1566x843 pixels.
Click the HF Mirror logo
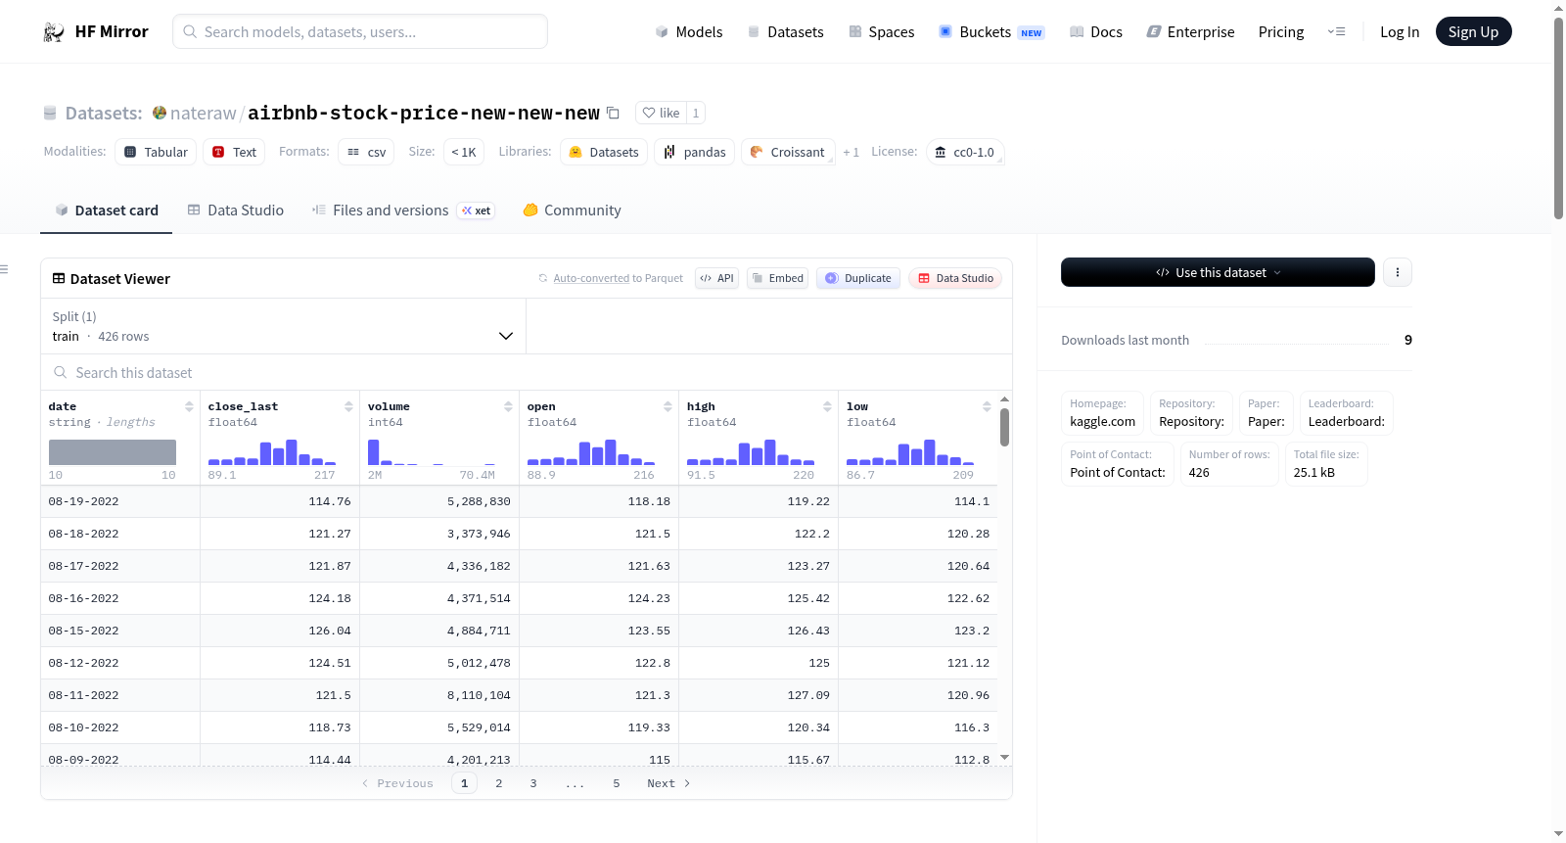click(x=96, y=31)
